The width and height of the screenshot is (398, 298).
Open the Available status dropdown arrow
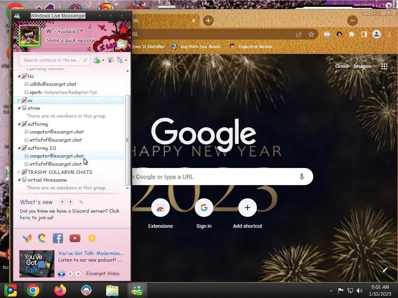click(x=82, y=31)
